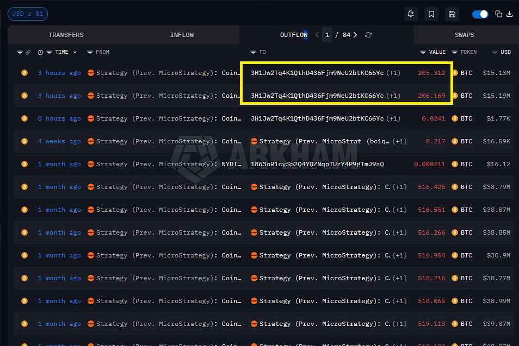Go to next page arrow
The height and width of the screenshot is (346, 519).
tap(355, 35)
